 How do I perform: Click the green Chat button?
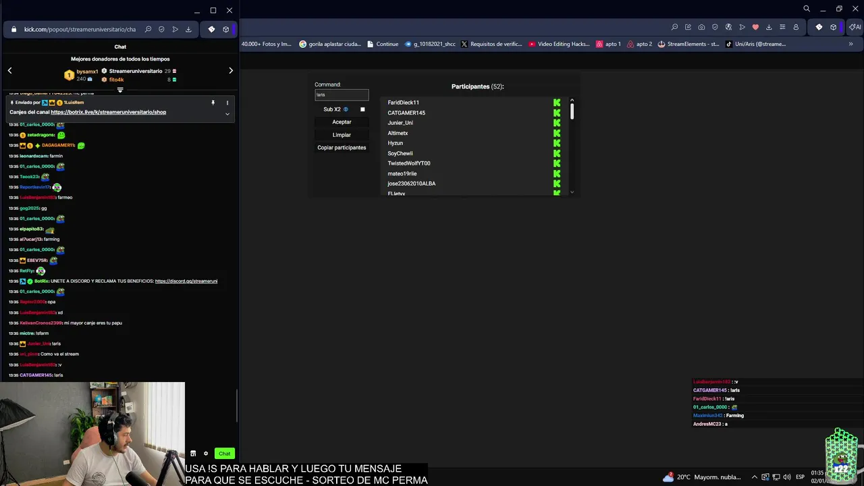(224, 454)
